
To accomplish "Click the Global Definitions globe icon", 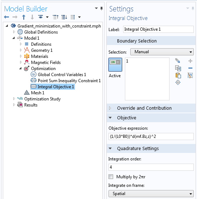I will pos(20,32).
